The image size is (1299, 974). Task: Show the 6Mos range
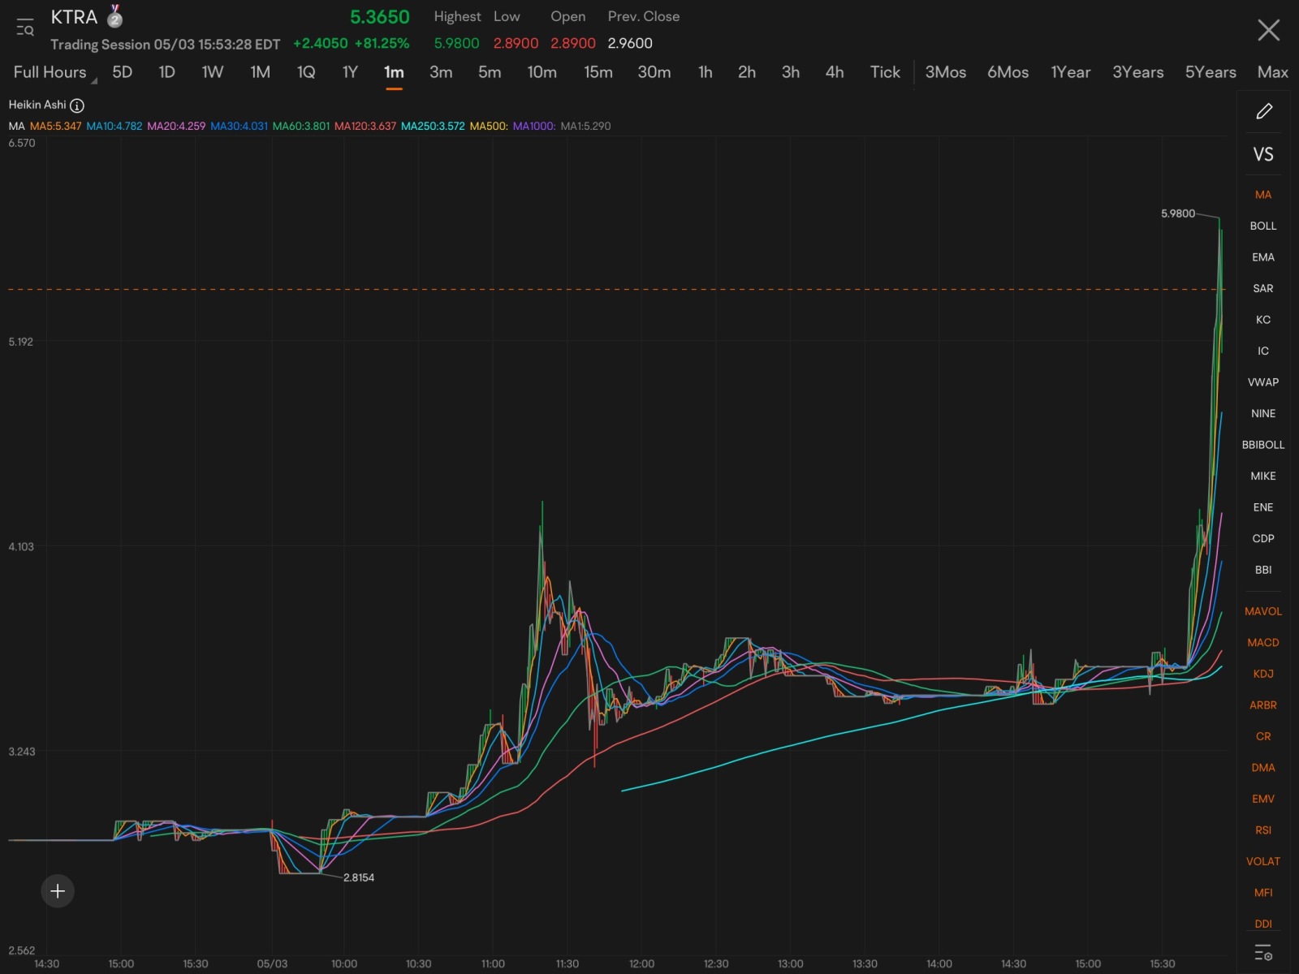coord(1008,72)
